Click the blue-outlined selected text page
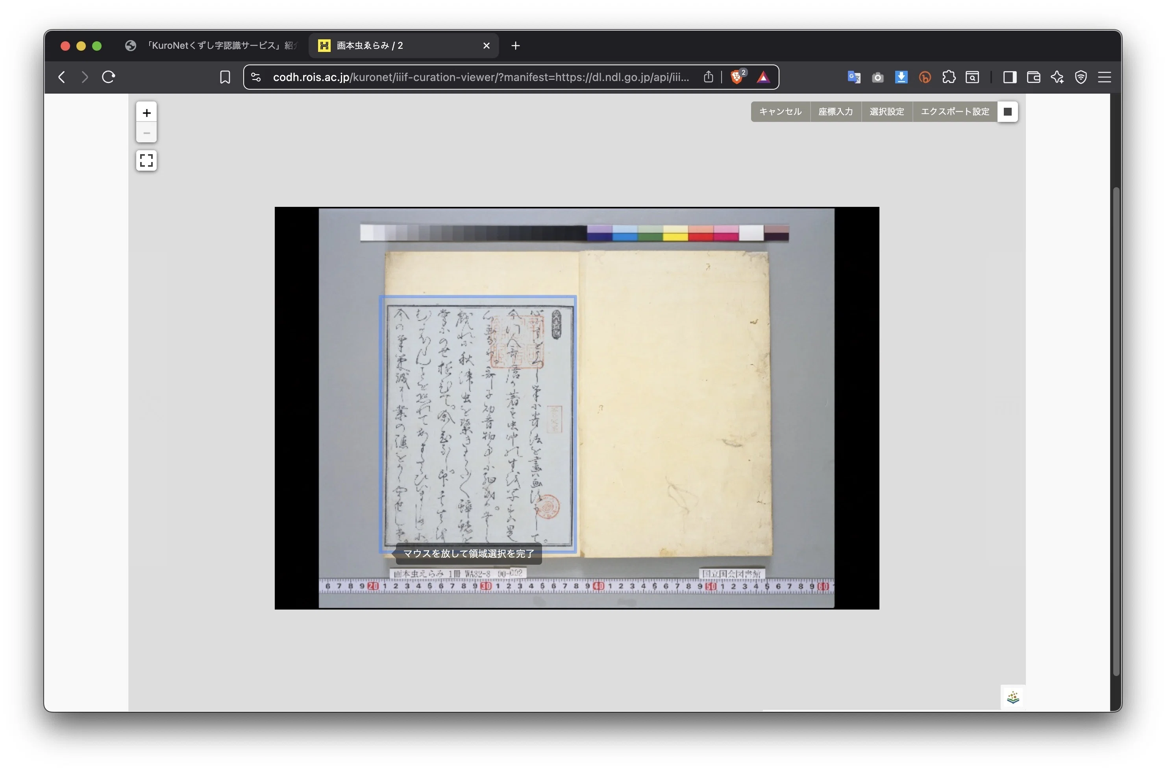This screenshot has height=770, width=1166. click(478, 425)
